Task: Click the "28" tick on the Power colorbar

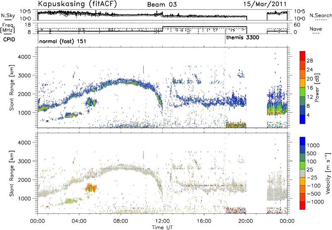Action: (x=310, y=61)
